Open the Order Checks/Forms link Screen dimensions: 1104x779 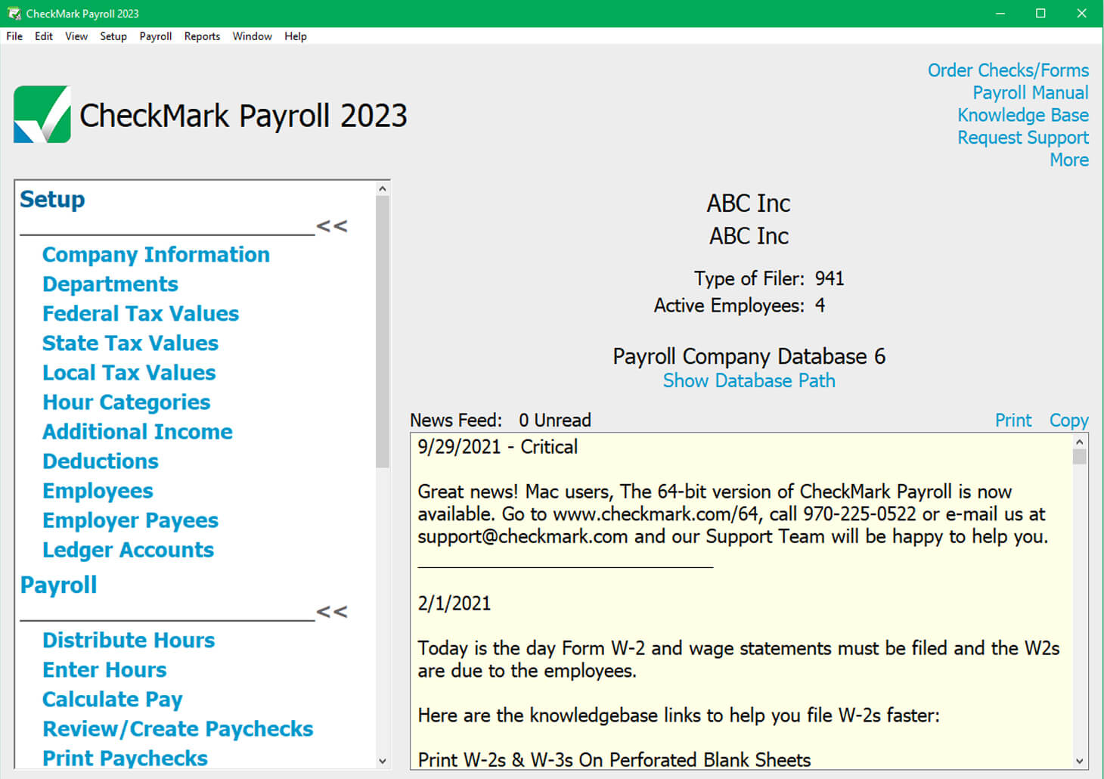coord(1009,70)
